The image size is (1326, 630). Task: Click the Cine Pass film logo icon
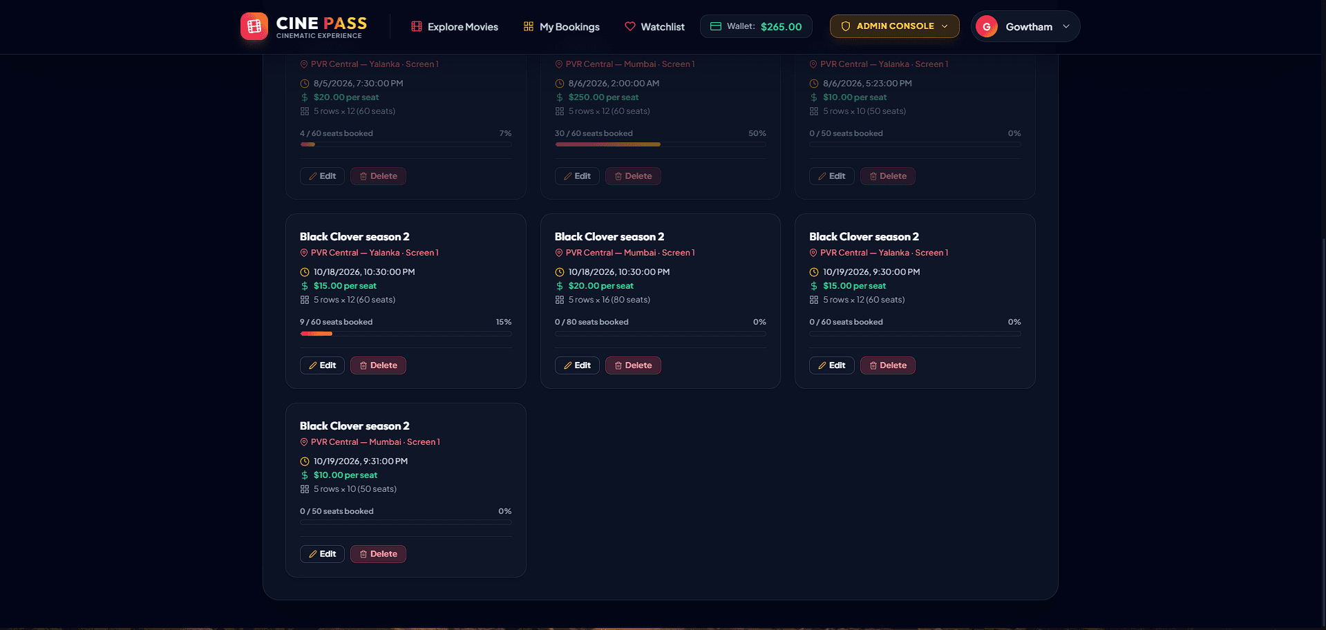254,26
